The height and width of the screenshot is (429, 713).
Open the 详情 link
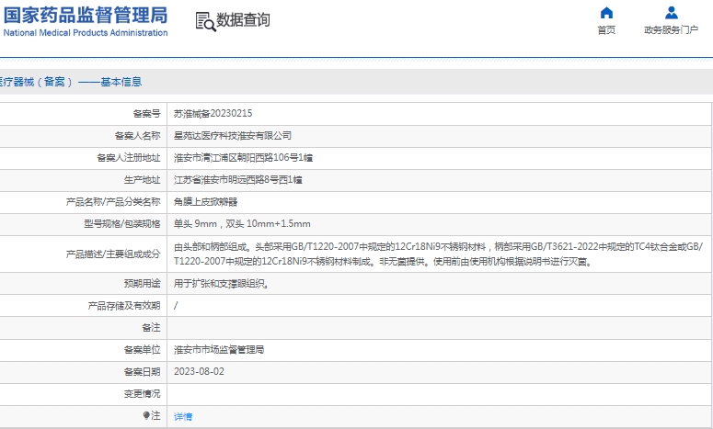point(183,416)
